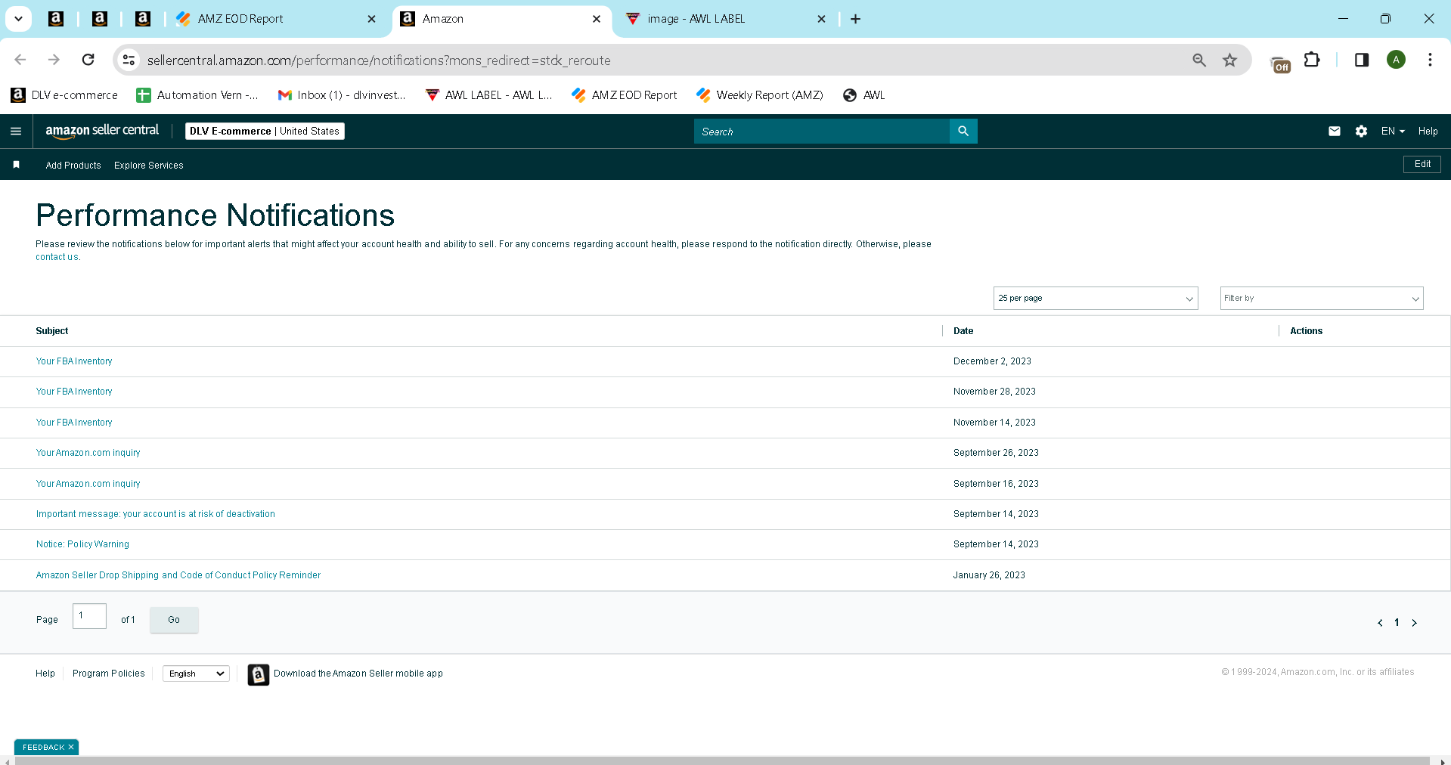This screenshot has height=765, width=1451.
Task: Open the Seller Central hamburger menu
Action: (16, 132)
